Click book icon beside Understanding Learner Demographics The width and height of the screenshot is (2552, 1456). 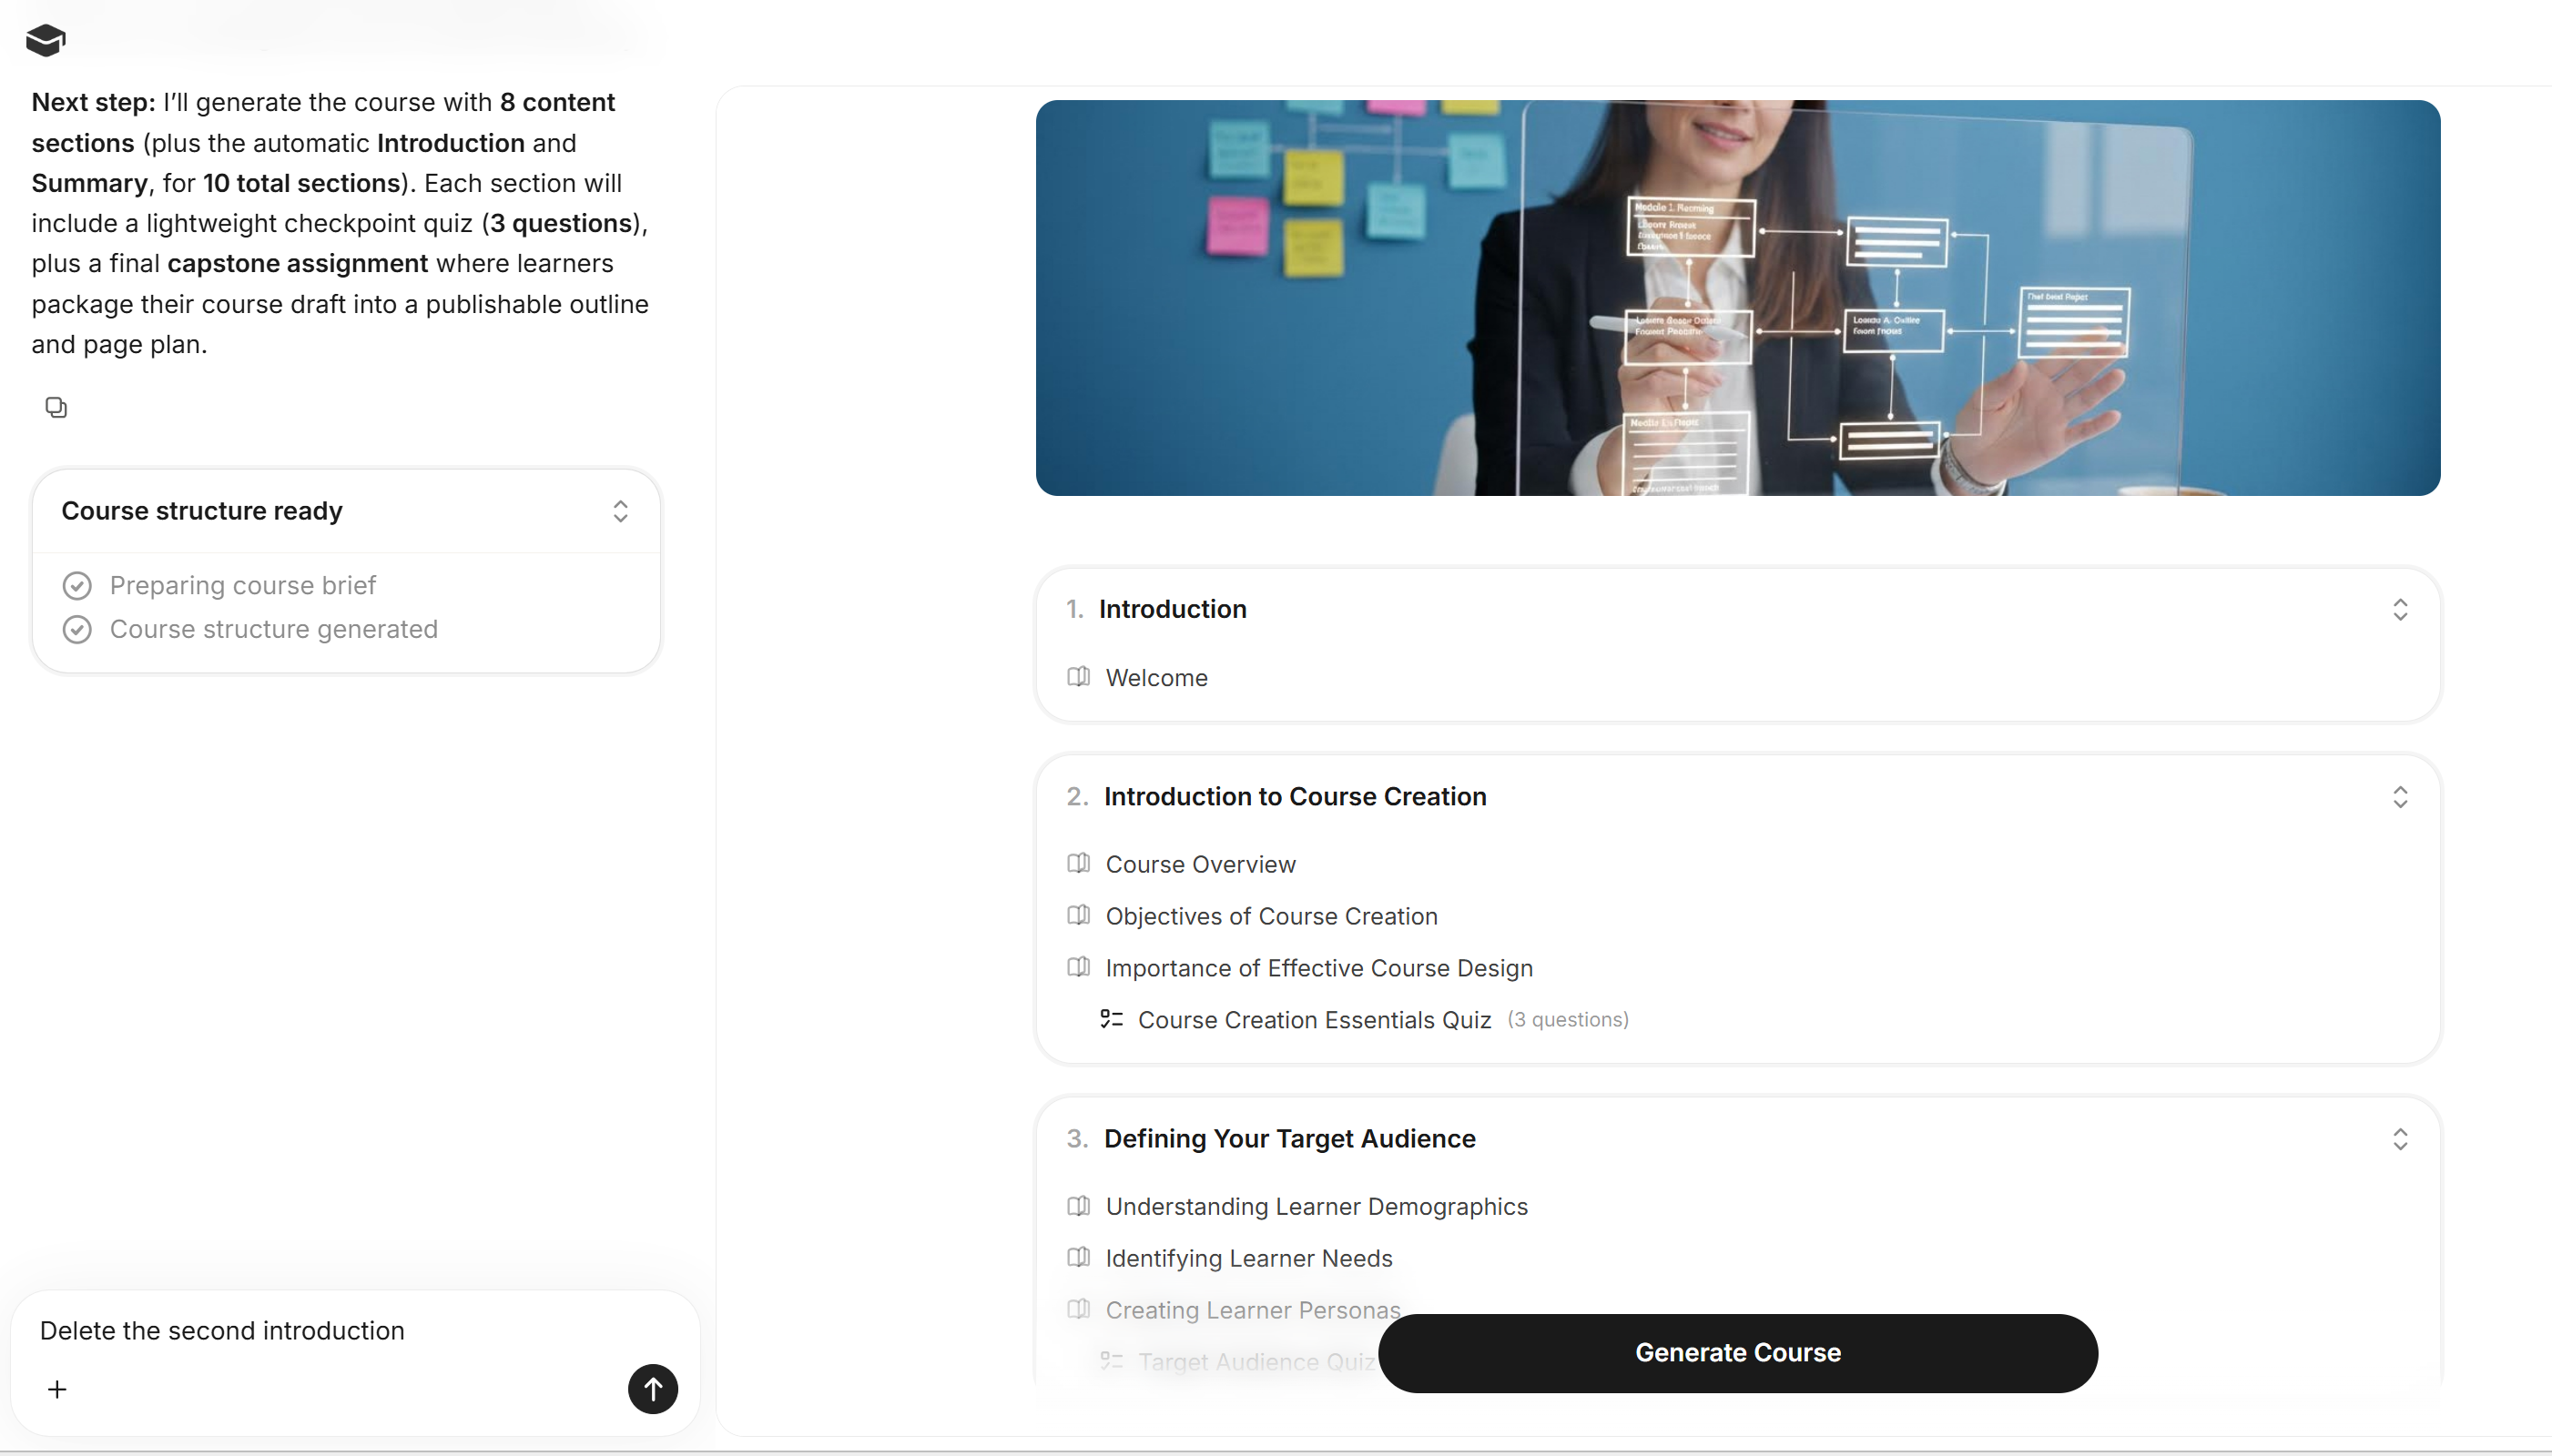1078,1206
